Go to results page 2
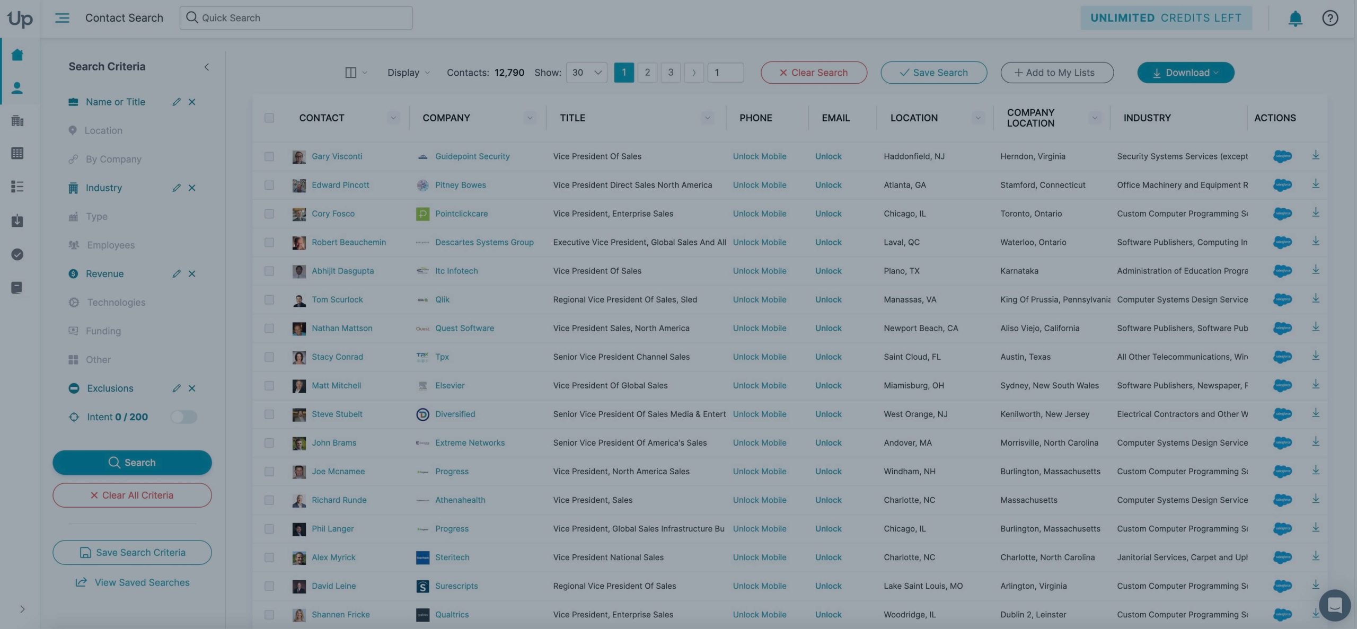The height and width of the screenshot is (629, 1357). [x=647, y=73]
